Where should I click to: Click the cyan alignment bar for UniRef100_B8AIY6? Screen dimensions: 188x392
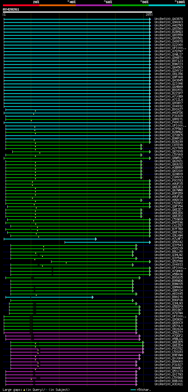click(x=50, y=297)
